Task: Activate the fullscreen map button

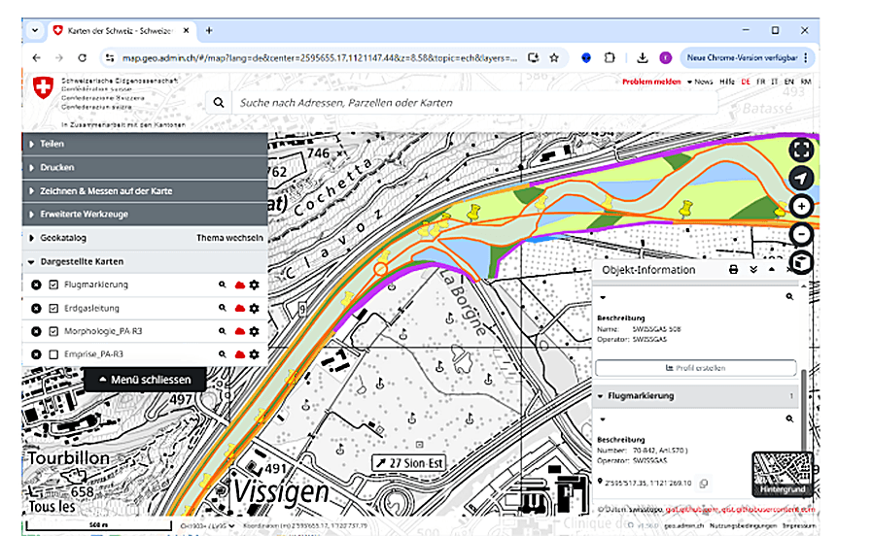Action: (x=801, y=150)
